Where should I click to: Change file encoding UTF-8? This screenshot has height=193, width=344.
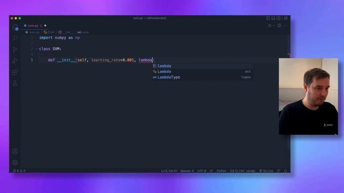coord(202,170)
